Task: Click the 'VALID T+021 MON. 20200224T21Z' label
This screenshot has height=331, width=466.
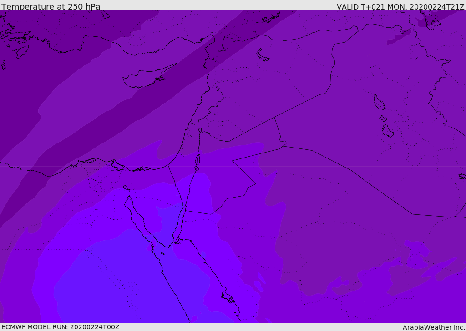Action: [400, 7]
